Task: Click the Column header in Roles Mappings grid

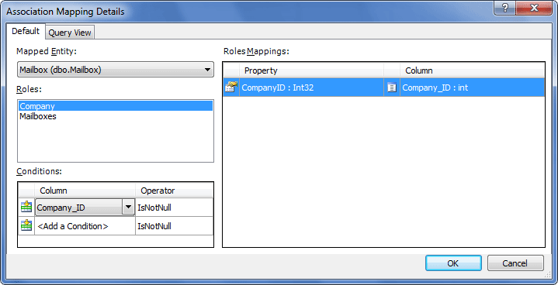Action: coord(472,70)
